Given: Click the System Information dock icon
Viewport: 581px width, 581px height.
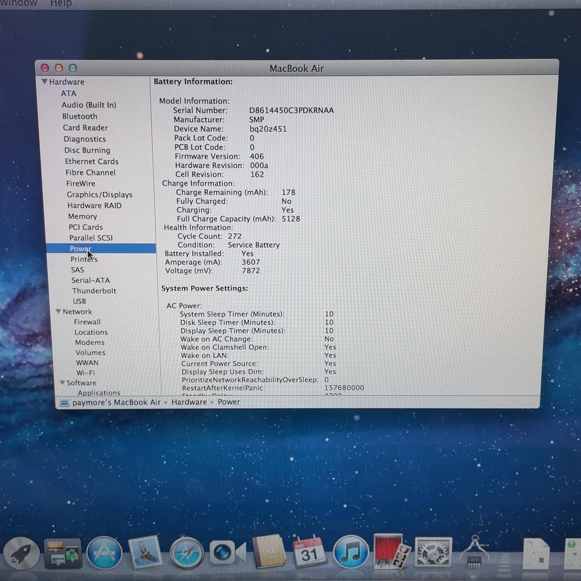Looking at the screenshot, I should (x=474, y=551).
